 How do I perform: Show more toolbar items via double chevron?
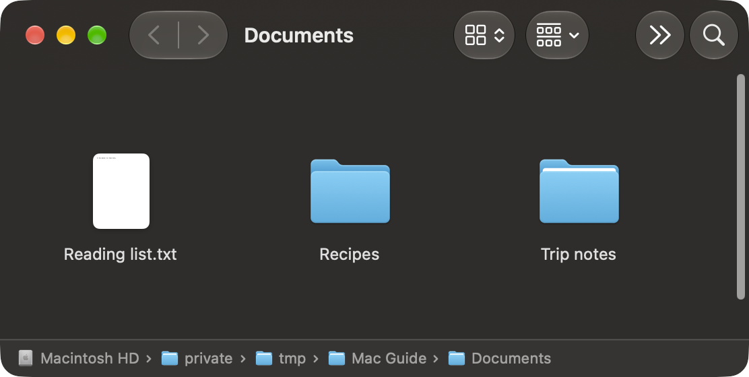point(659,35)
